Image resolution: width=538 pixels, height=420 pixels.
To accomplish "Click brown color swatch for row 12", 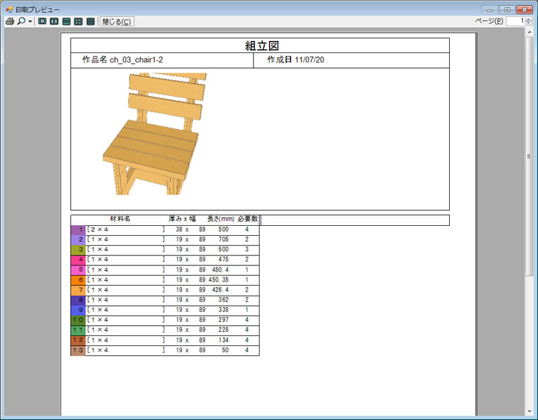I will [78, 340].
